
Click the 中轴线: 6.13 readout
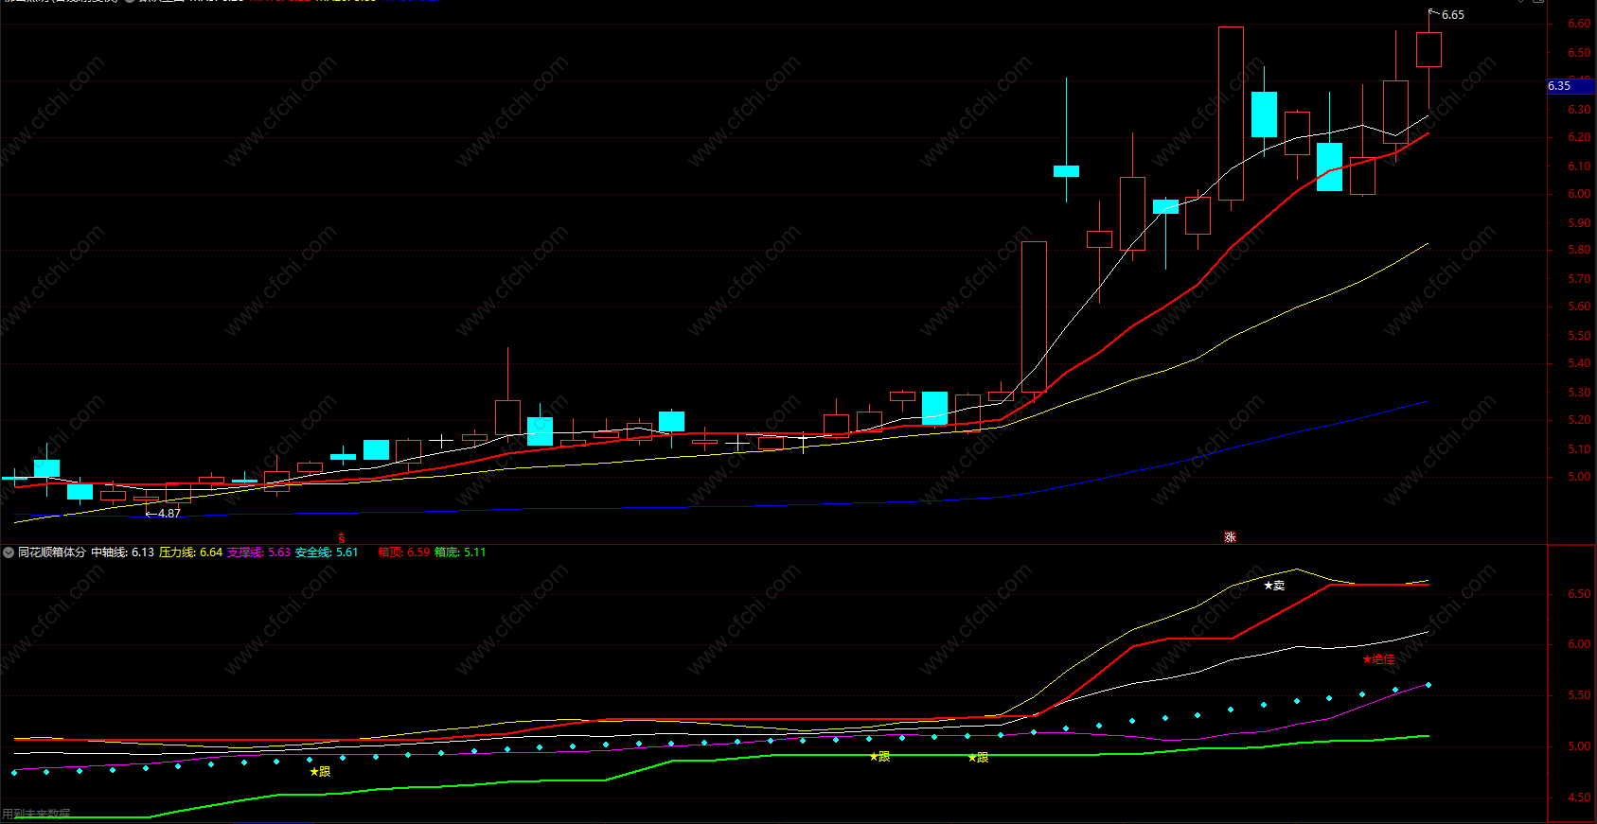[122, 552]
